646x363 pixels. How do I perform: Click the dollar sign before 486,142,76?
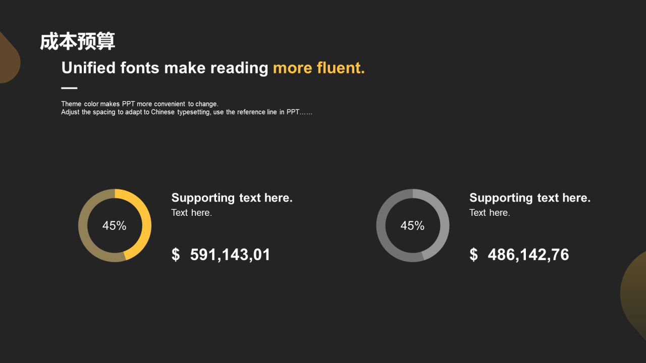473,255
